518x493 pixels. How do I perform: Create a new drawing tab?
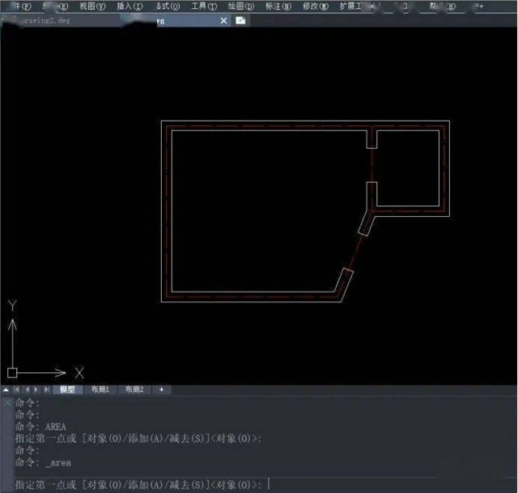pyautogui.click(x=240, y=20)
